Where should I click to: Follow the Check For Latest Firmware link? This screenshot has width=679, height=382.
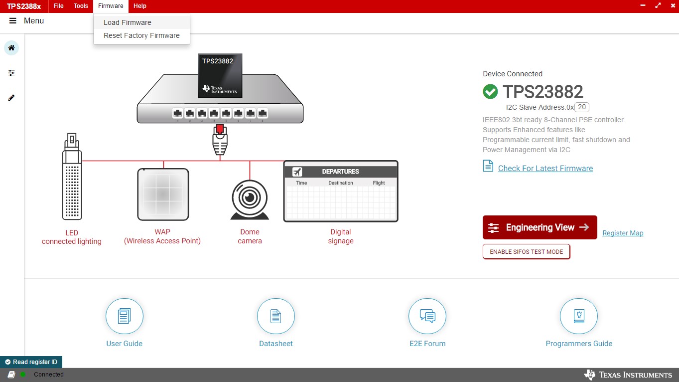[545, 169]
